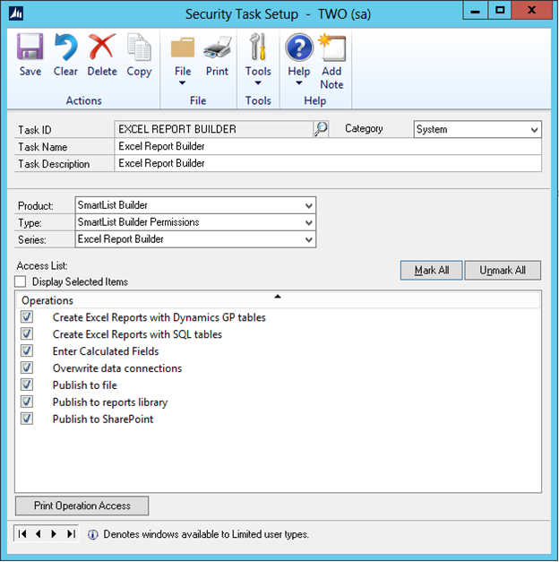Click the Mark All button
Image resolution: width=559 pixels, height=562 pixels.
coord(432,271)
